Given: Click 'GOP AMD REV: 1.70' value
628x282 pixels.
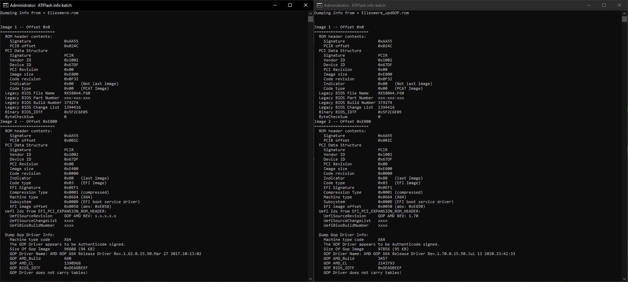Looking at the screenshot, I should pos(398,216).
